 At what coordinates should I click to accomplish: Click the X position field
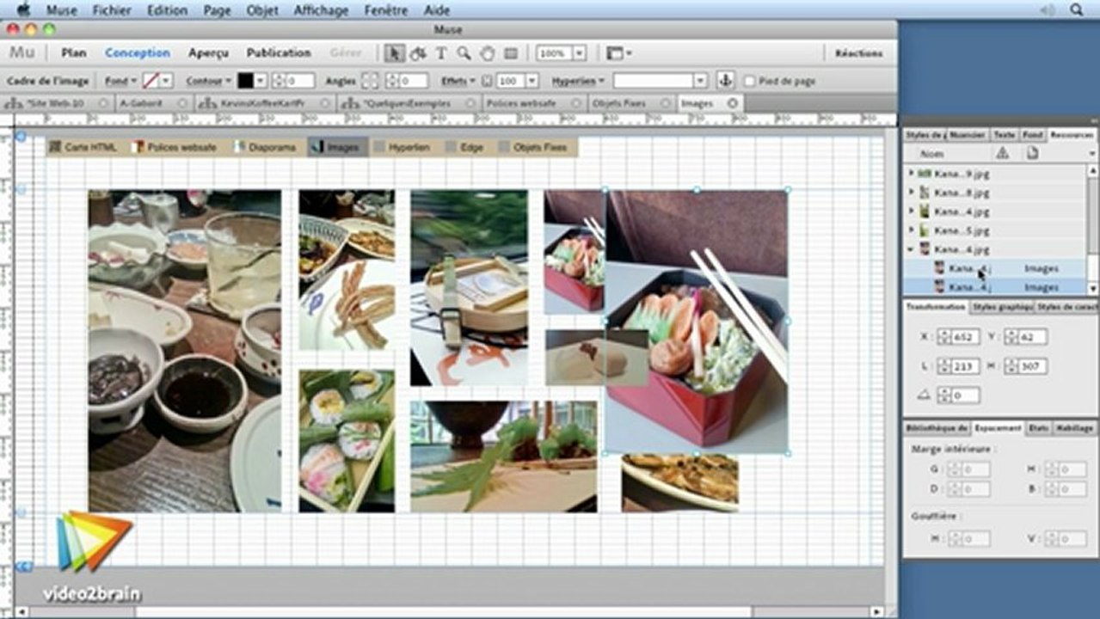[966, 337]
